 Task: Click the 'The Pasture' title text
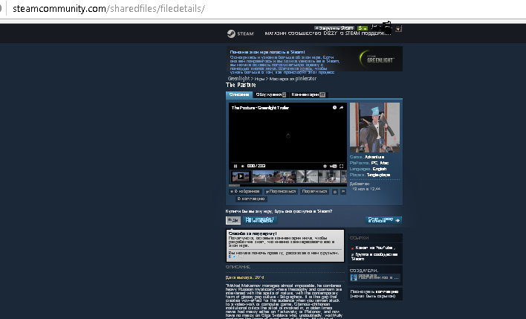pos(241,85)
